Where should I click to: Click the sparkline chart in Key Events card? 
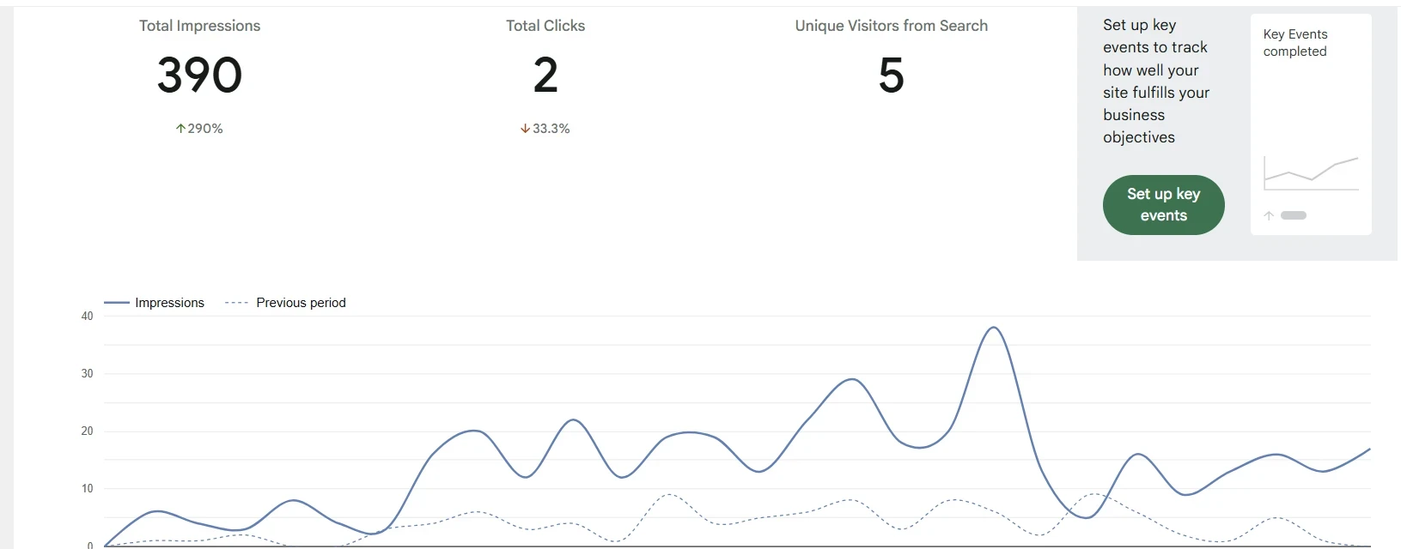tap(1311, 173)
